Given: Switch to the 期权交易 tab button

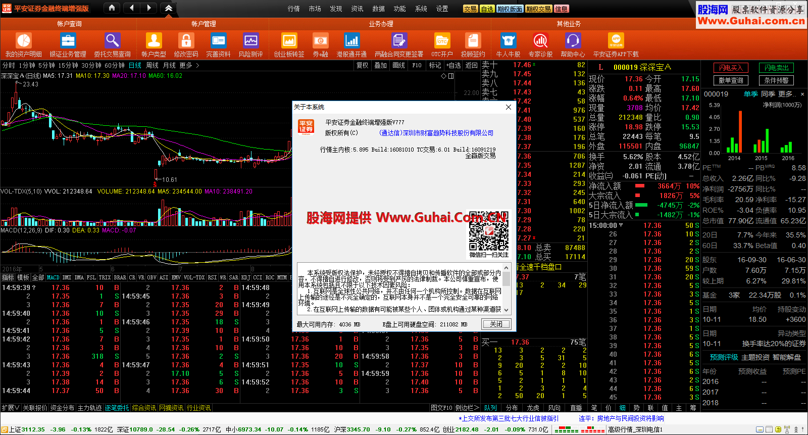Looking at the screenshot, I should point(538,9).
